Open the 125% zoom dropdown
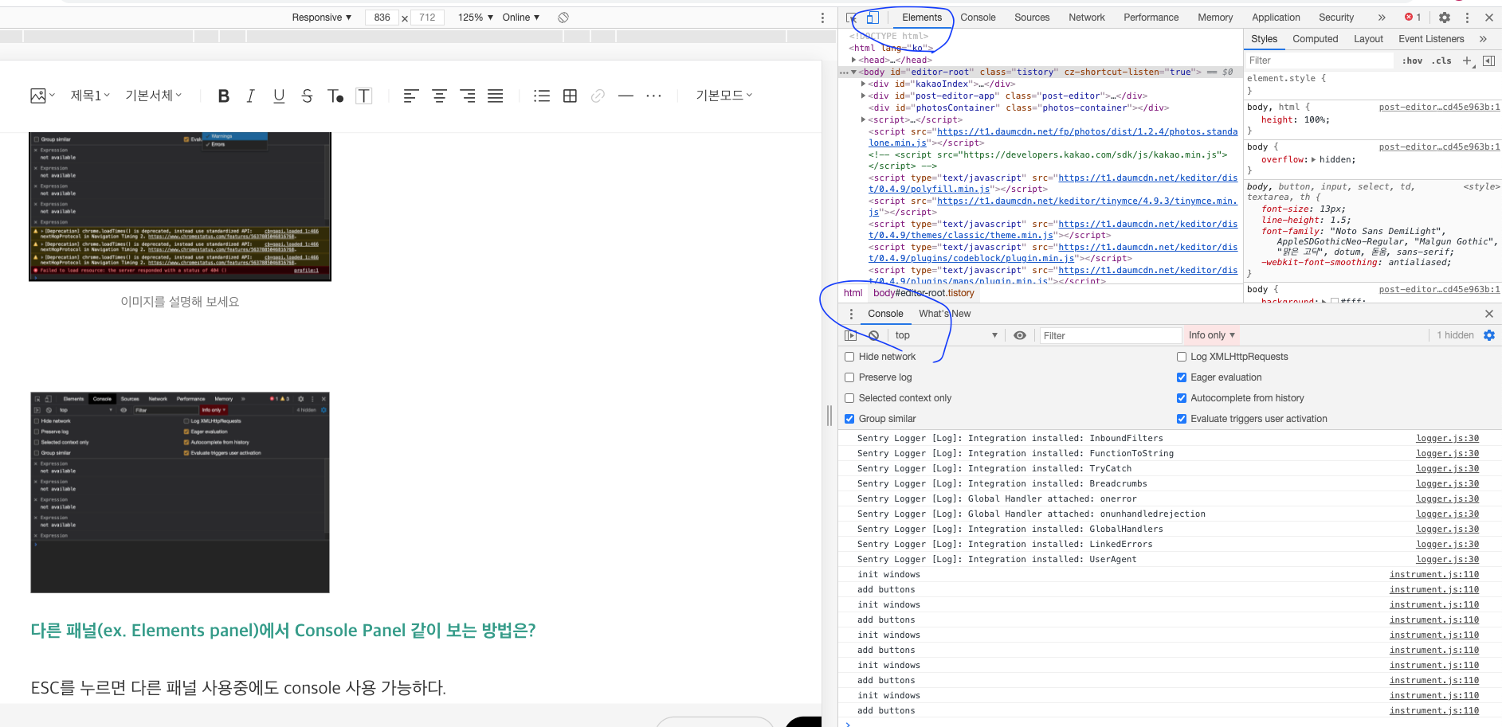This screenshot has height=727, width=1502. (476, 18)
